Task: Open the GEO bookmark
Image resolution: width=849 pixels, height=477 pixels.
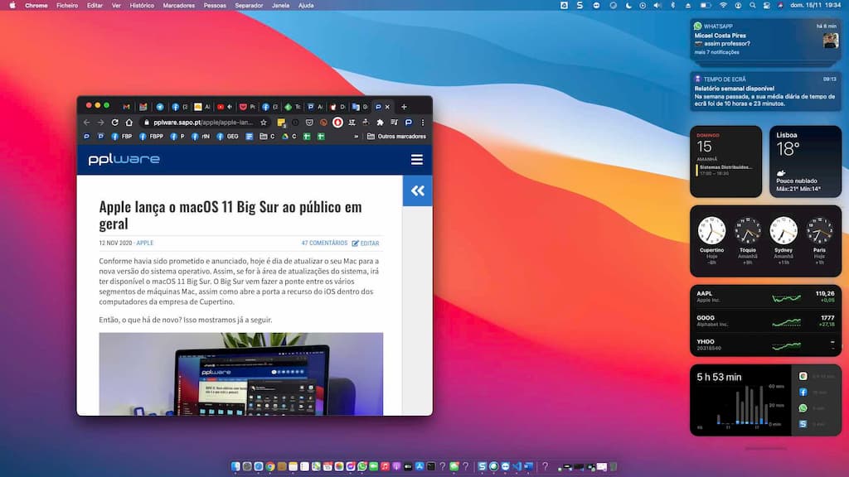Action: (x=227, y=137)
